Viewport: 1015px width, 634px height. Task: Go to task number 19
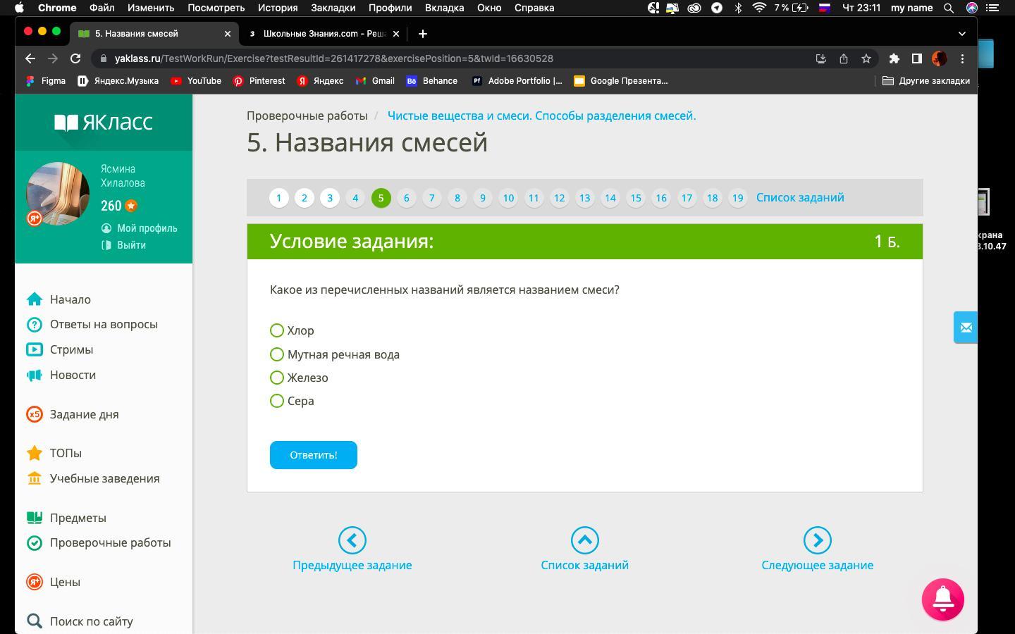point(738,198)
